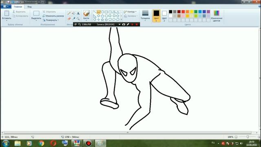Pick the dark red color swatch

click(x=179, y=12)
